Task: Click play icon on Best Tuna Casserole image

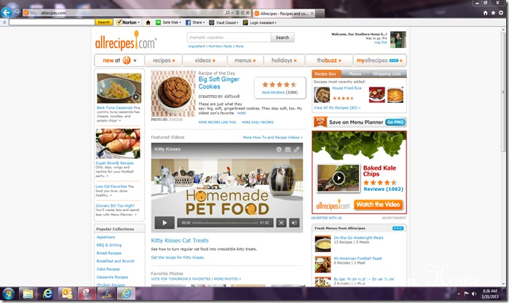Action: coord(135,97)
